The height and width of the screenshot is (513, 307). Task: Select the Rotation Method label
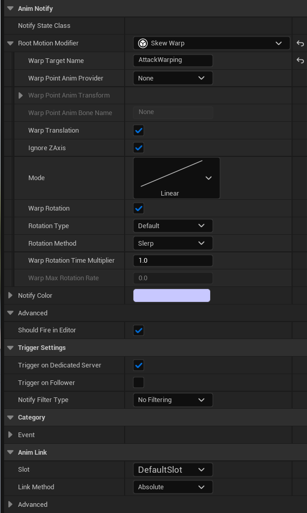[52, 243]
